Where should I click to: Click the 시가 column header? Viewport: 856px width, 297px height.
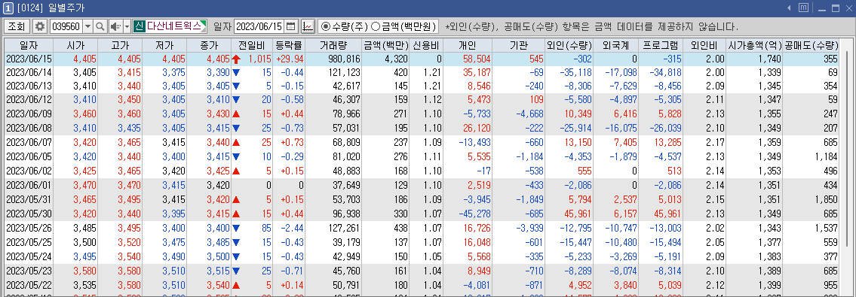(76, 45)
